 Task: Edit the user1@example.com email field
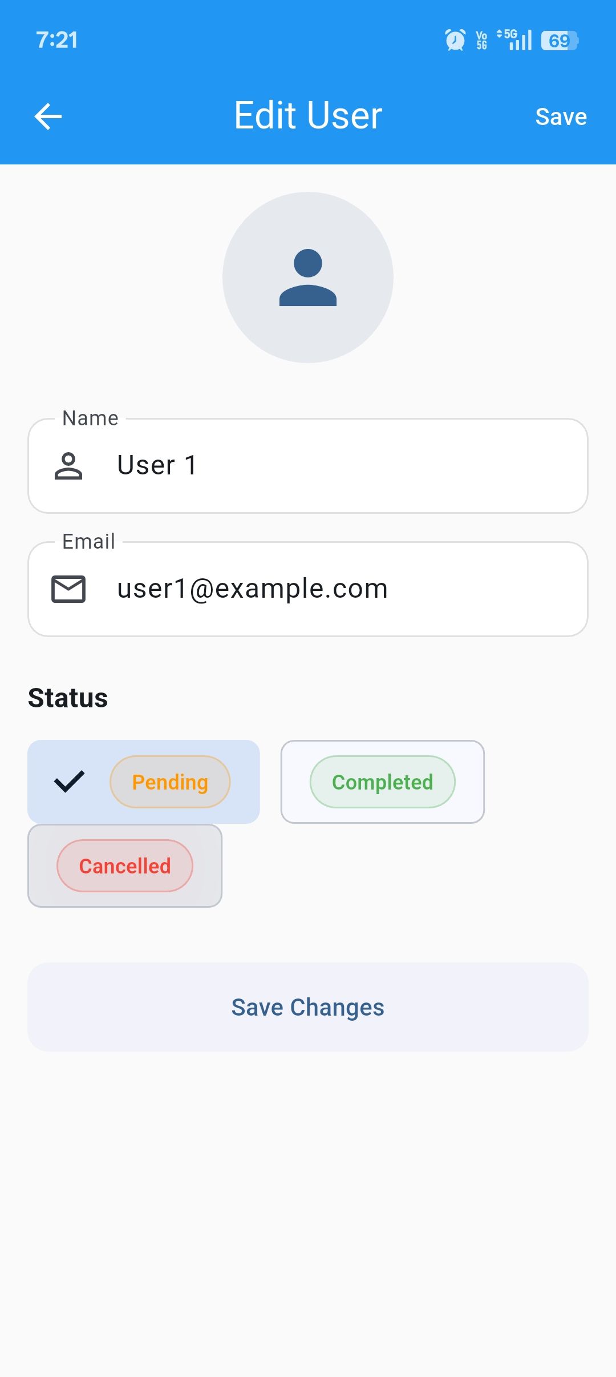342,589
